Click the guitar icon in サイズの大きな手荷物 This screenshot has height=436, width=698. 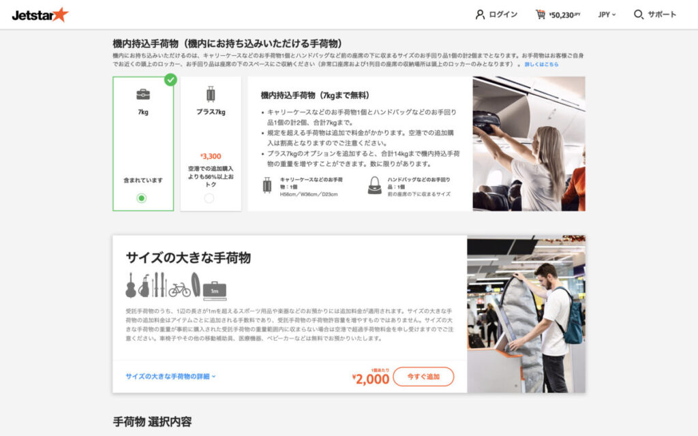point(131,286)
